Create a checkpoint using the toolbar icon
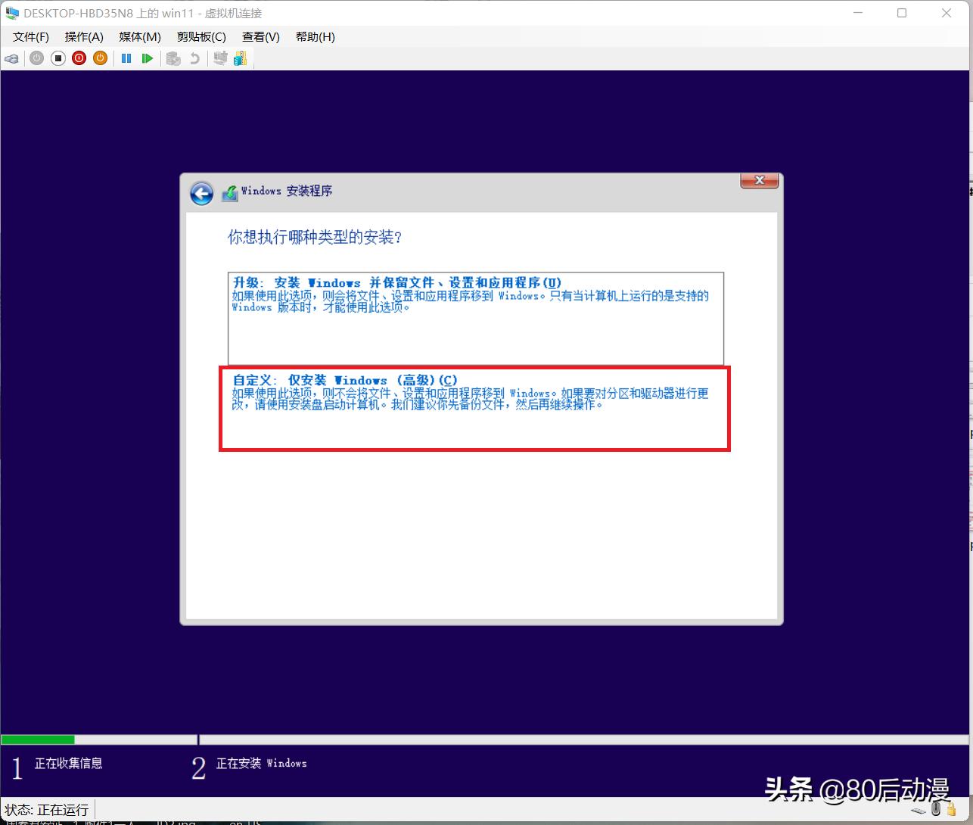 pyautogui.click(x=173, y=58)
